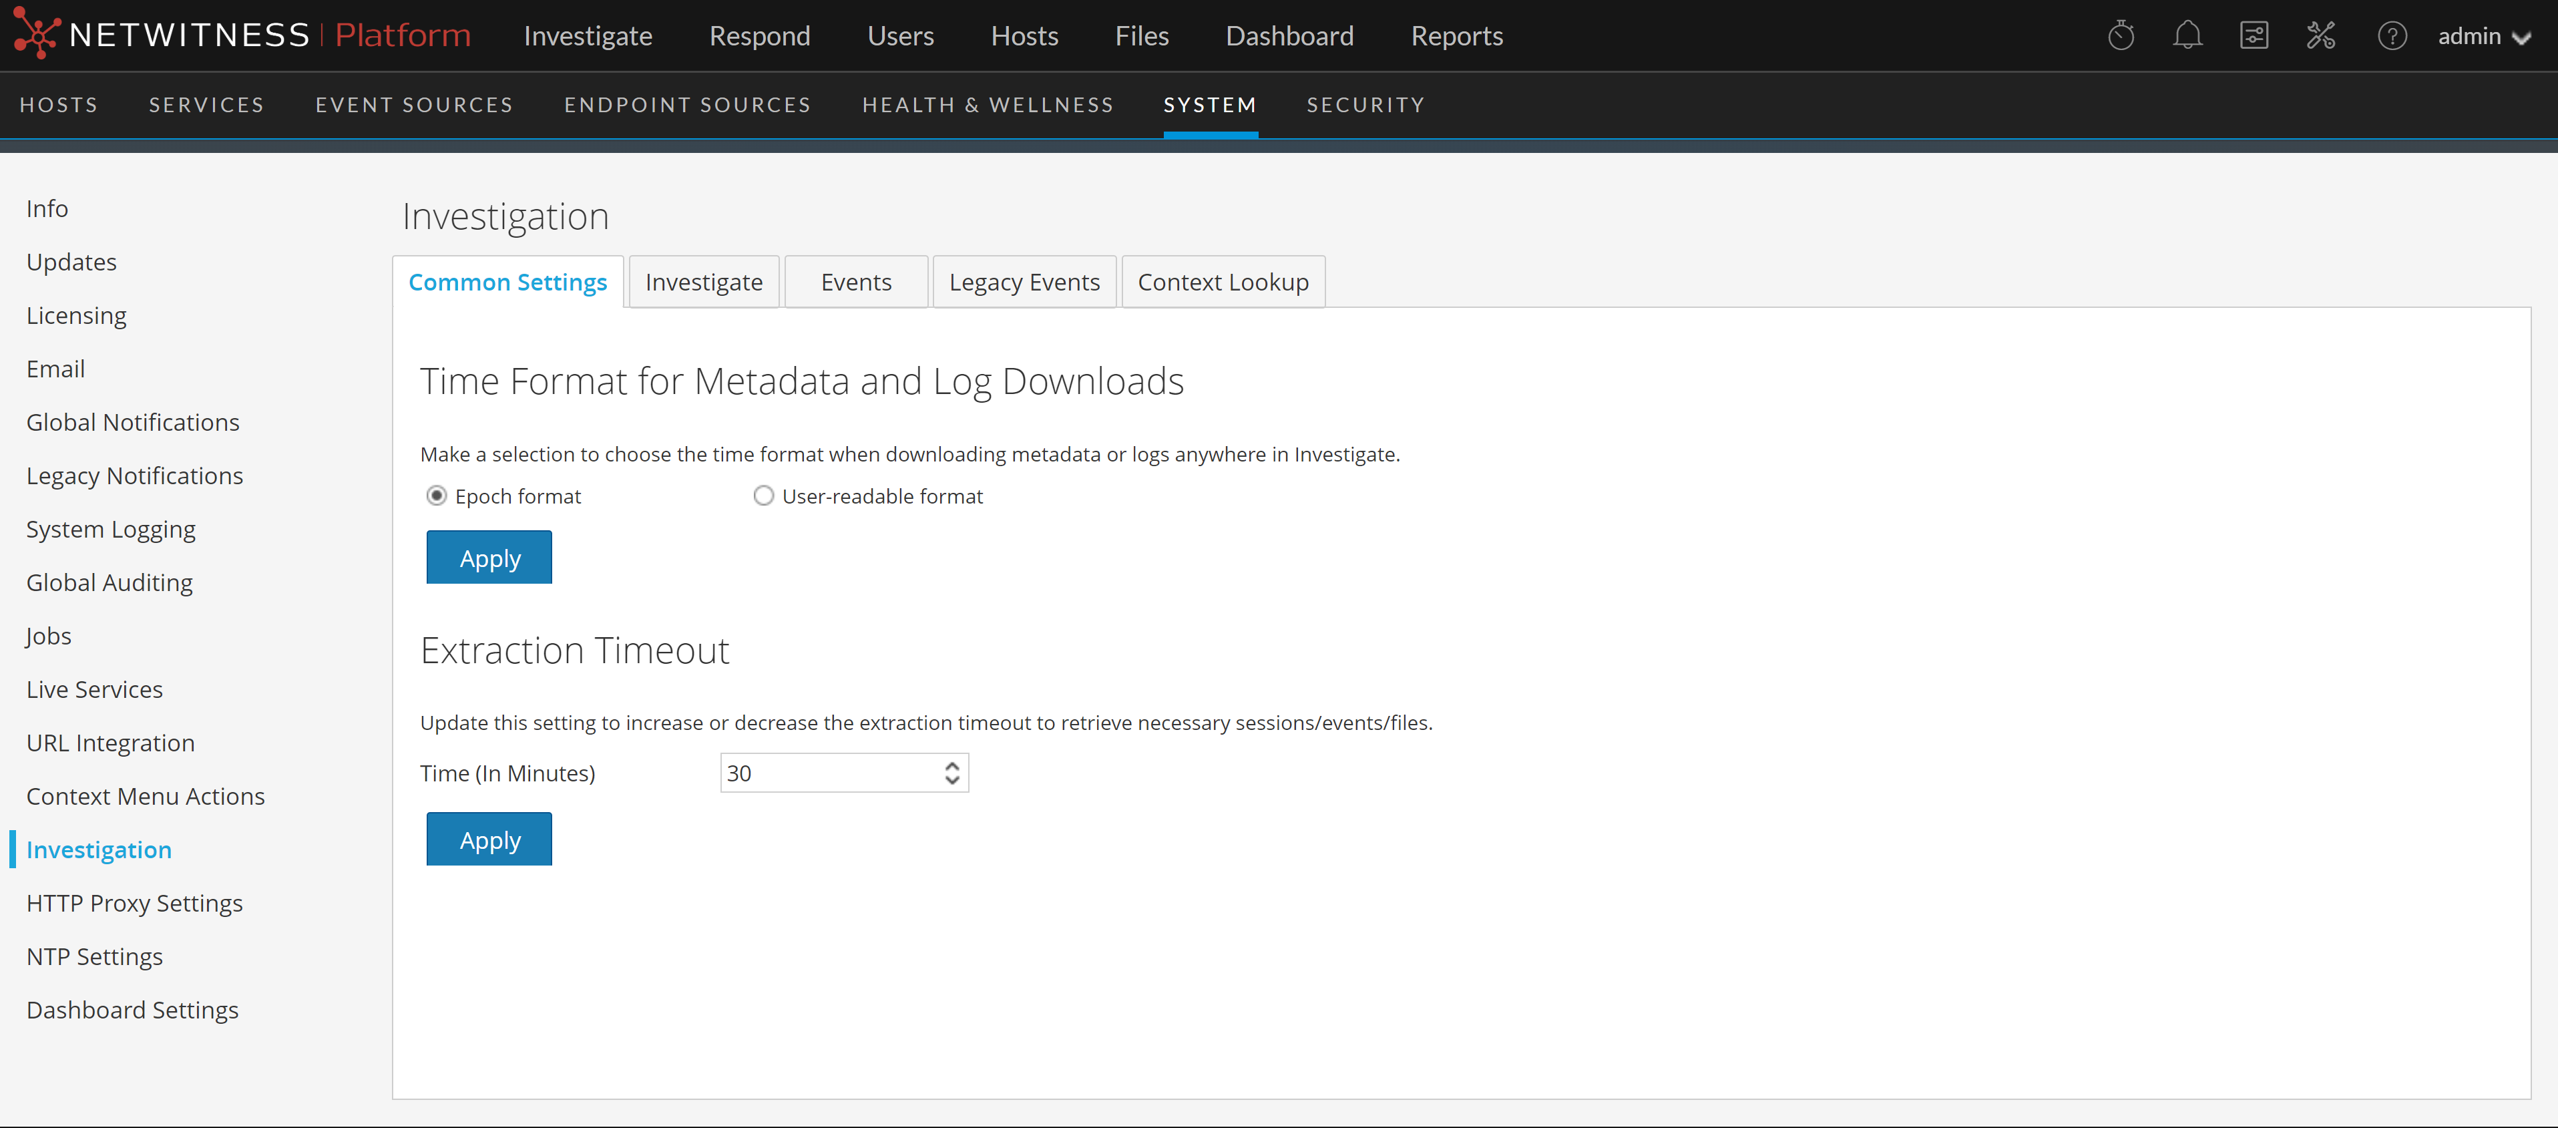
Task: Go to Health & Wellness section
Action: click(x=987, y=106)
